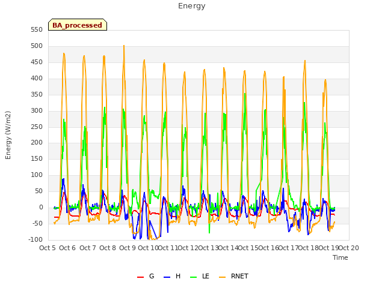The height and width of the screenshot is (288, 385).
Task: Click the -50 y-axis tick label
Action: (x=37, y=223)
